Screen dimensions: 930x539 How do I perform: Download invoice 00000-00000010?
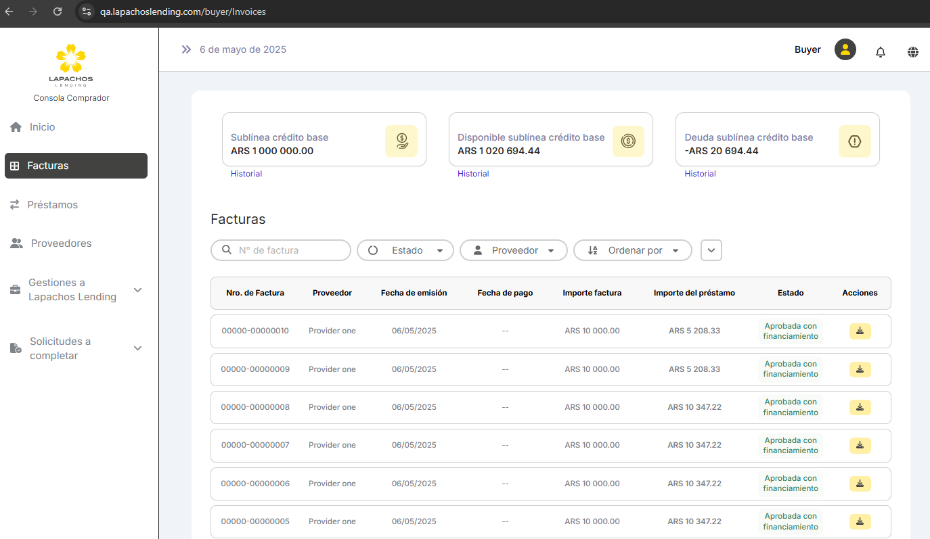coord(860,331)
